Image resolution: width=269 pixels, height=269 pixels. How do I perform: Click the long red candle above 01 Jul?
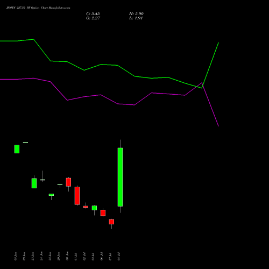(x=77, y=196)
